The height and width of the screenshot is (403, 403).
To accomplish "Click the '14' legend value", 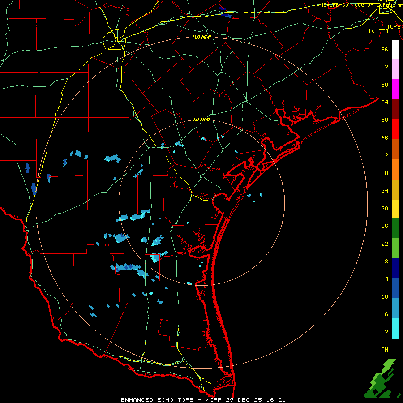I will tap(385, 279).
